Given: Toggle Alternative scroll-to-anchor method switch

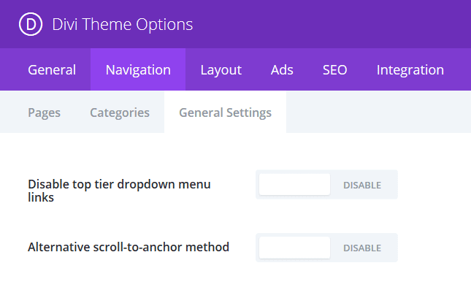Looking at the screenshot, I should pyautogui.click(x=326, y=248).
